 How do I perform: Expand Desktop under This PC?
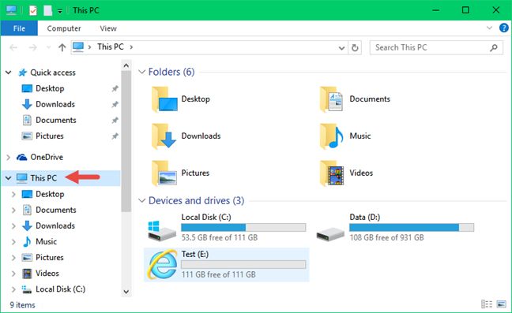[x=13, y=194]
